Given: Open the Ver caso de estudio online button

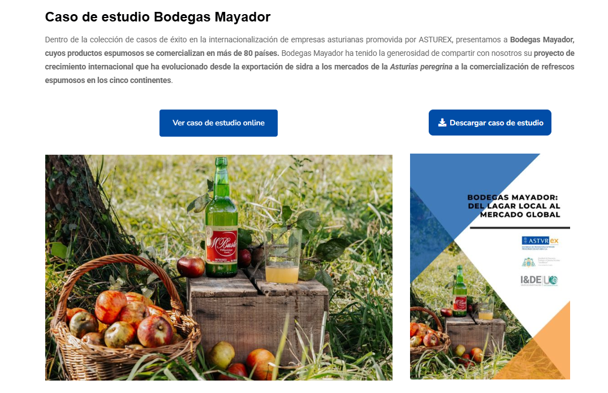Looking at the screenshot, I should tap(218, 123).
